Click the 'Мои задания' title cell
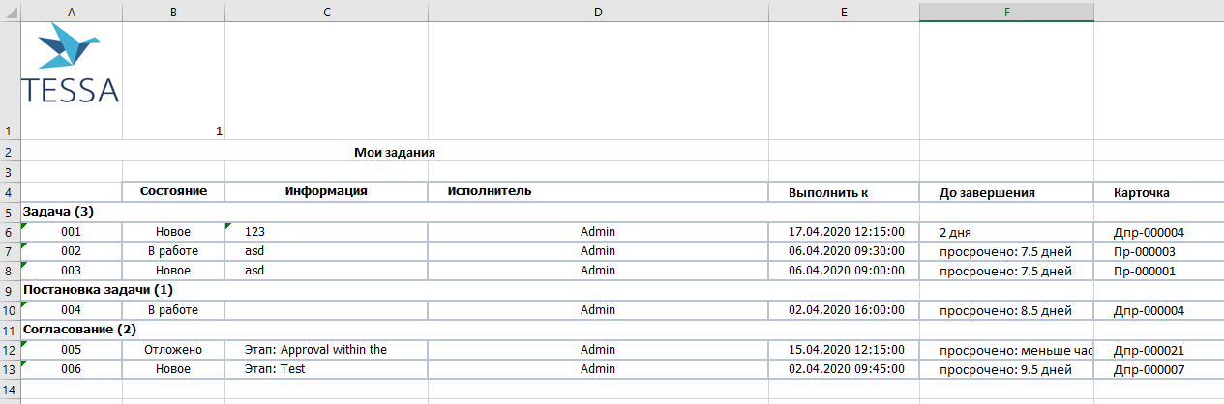1224x404 pixels. pos(395,153)
